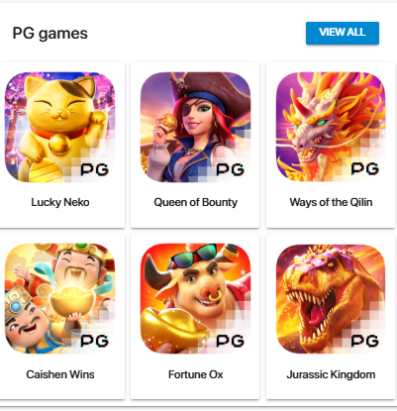Click the PG badge on Queen of Bounty artwork
397x411 pixels.
tap(231, 169)
